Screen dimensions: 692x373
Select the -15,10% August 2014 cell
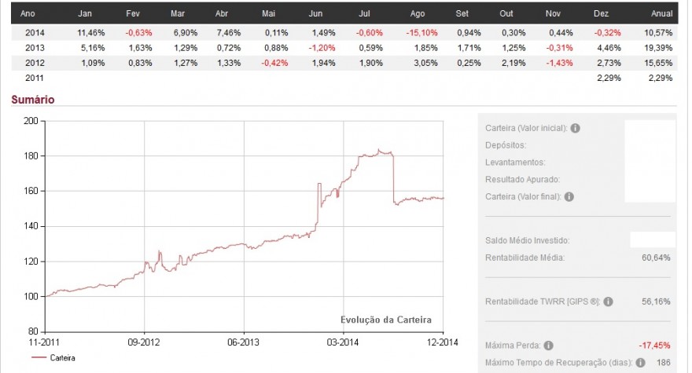pyautogui.click(x=422, y=33)
